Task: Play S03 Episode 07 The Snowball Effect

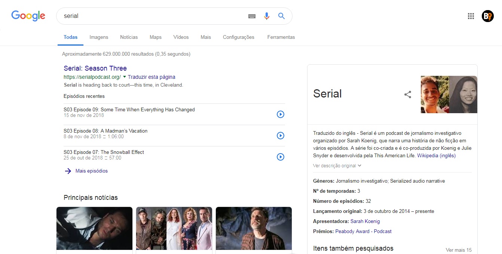Action: click(281, 157)
